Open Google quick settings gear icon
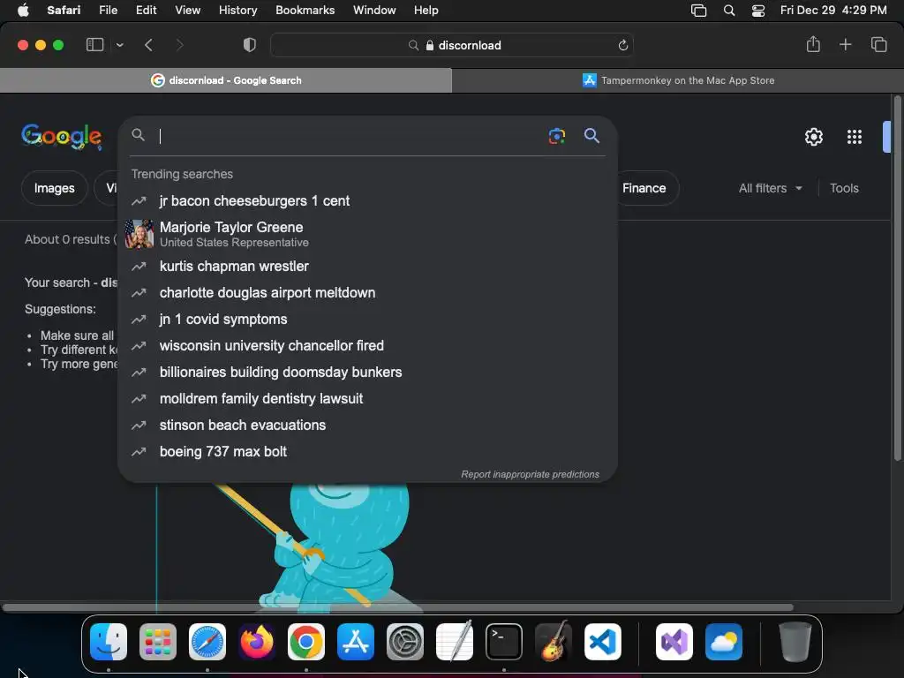The image size is (904, 678). click(x=813, y=137)
